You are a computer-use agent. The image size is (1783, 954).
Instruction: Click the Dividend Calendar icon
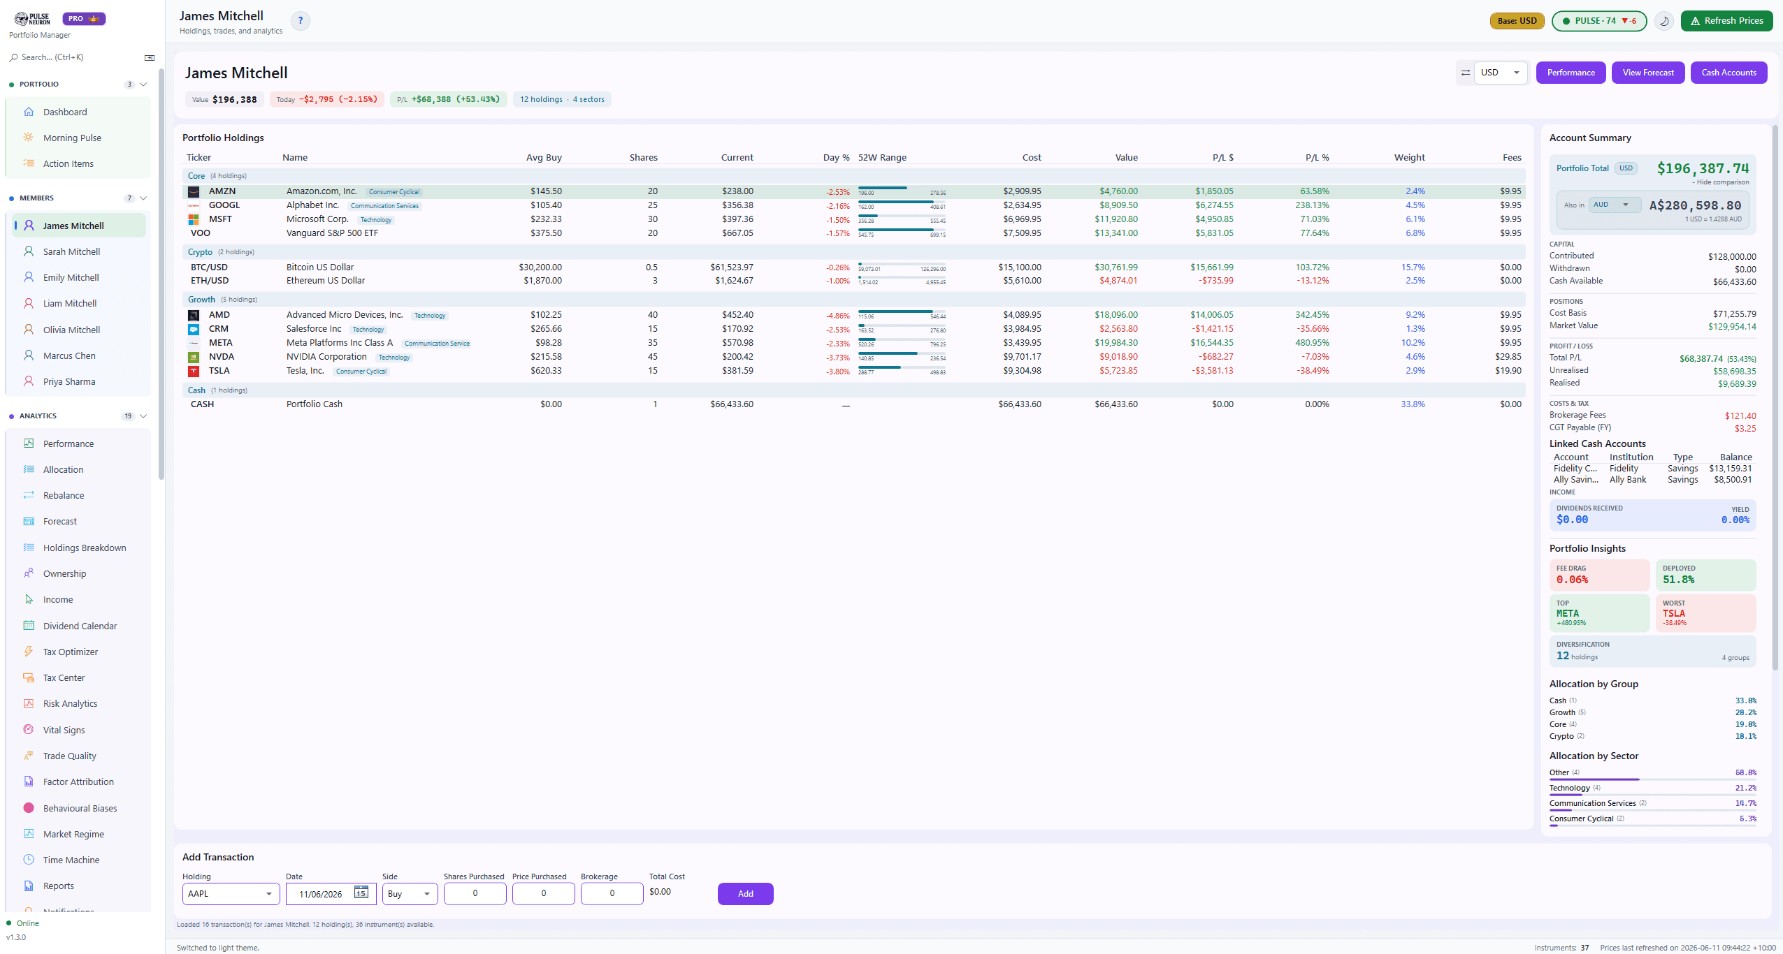tap(29, 626)
